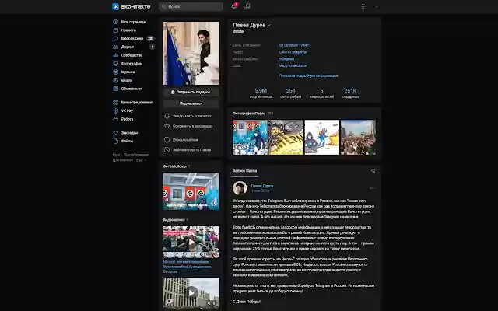Open the photo album cover thumbnail

click(191, 191)
